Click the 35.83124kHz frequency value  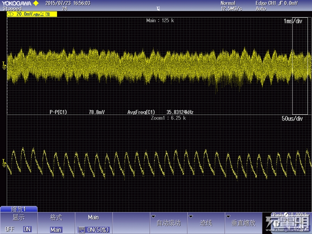180,112
